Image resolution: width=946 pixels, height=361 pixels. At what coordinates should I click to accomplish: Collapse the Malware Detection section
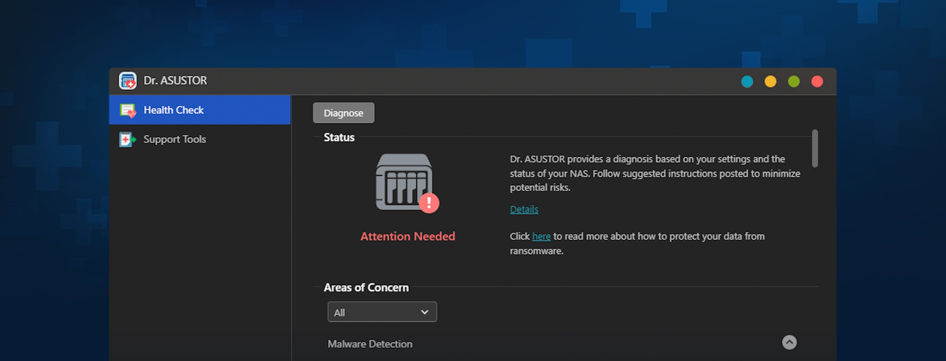point(789,342)
